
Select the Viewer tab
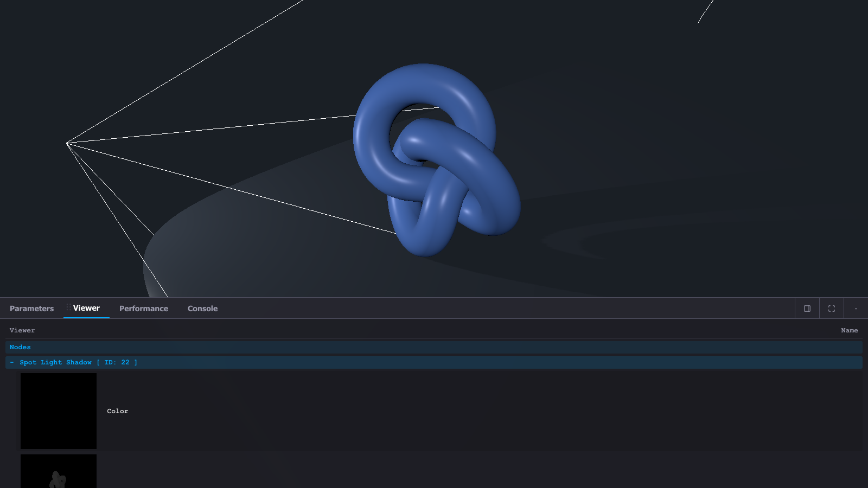pos(87,308)
